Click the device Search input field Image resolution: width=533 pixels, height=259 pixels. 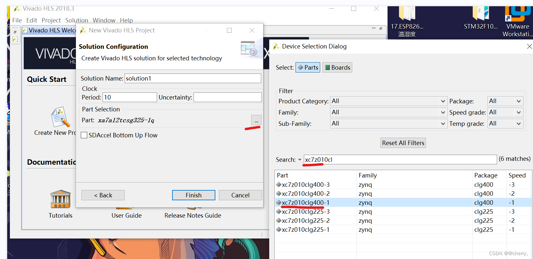click(x=400, y=160)
